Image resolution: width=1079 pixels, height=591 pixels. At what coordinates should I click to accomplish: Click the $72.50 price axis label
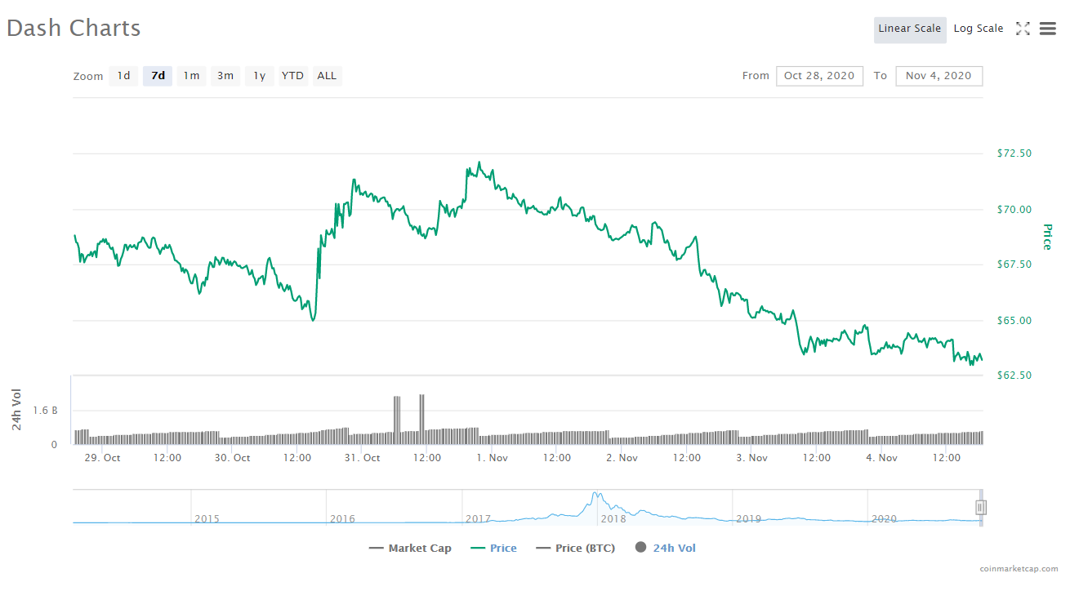pyautogui.click(x=1014, y=153)
